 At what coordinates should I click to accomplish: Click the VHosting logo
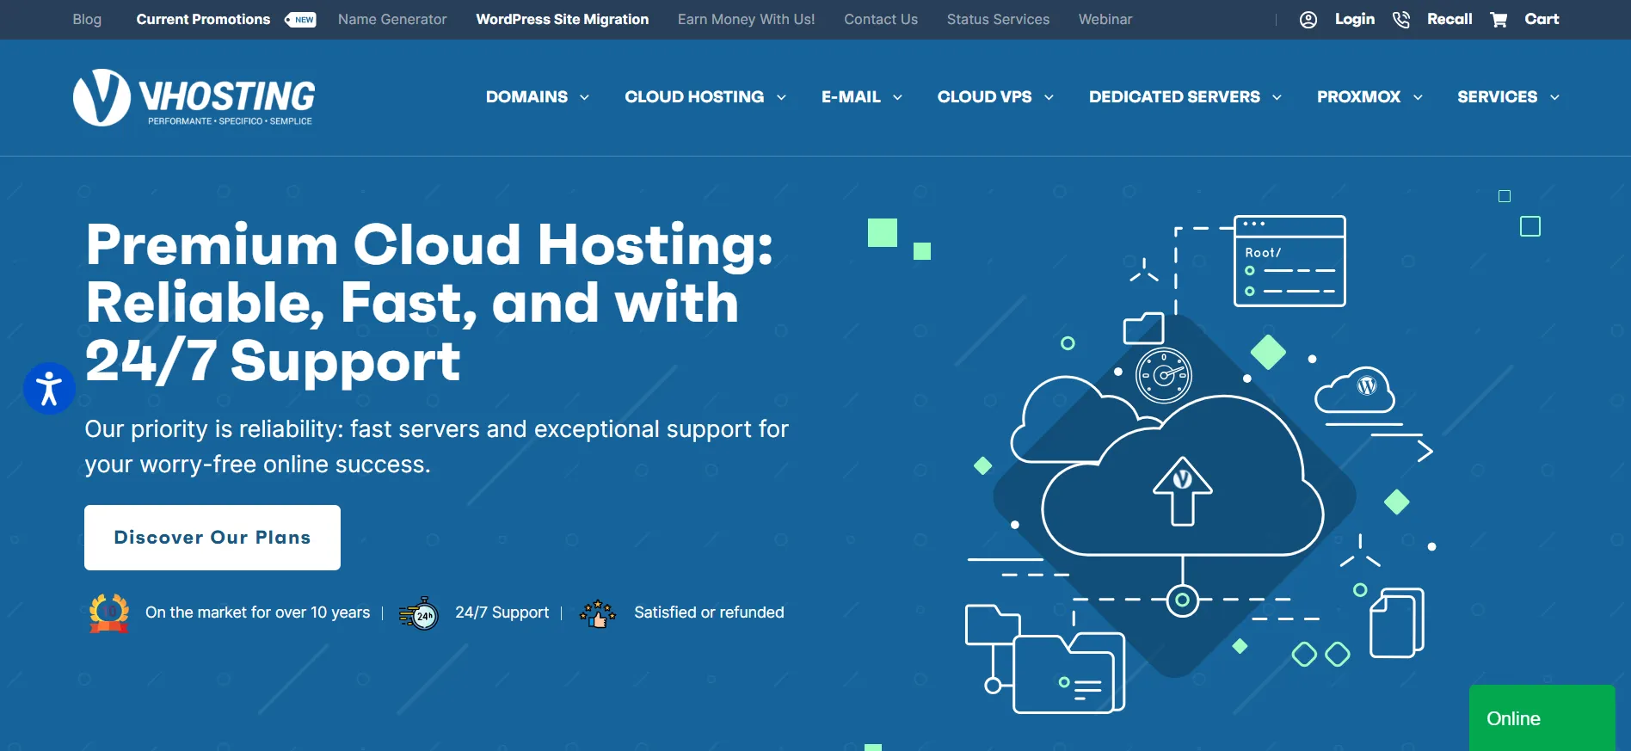194,97
